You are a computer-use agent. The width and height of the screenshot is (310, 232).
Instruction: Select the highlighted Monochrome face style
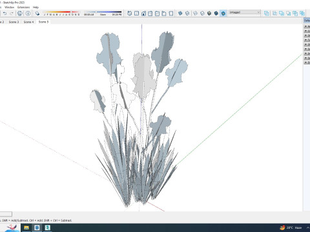coord(223,14)
